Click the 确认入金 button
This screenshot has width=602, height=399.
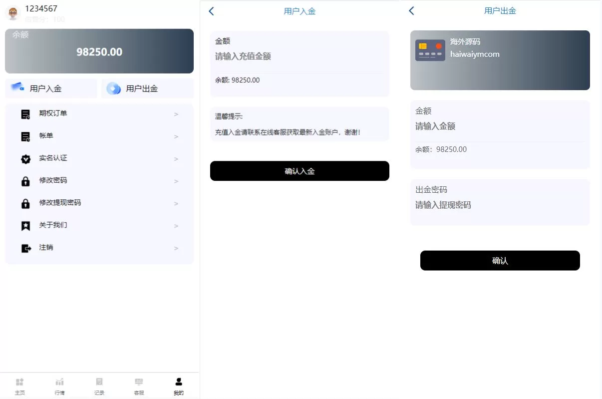point(300,171)
